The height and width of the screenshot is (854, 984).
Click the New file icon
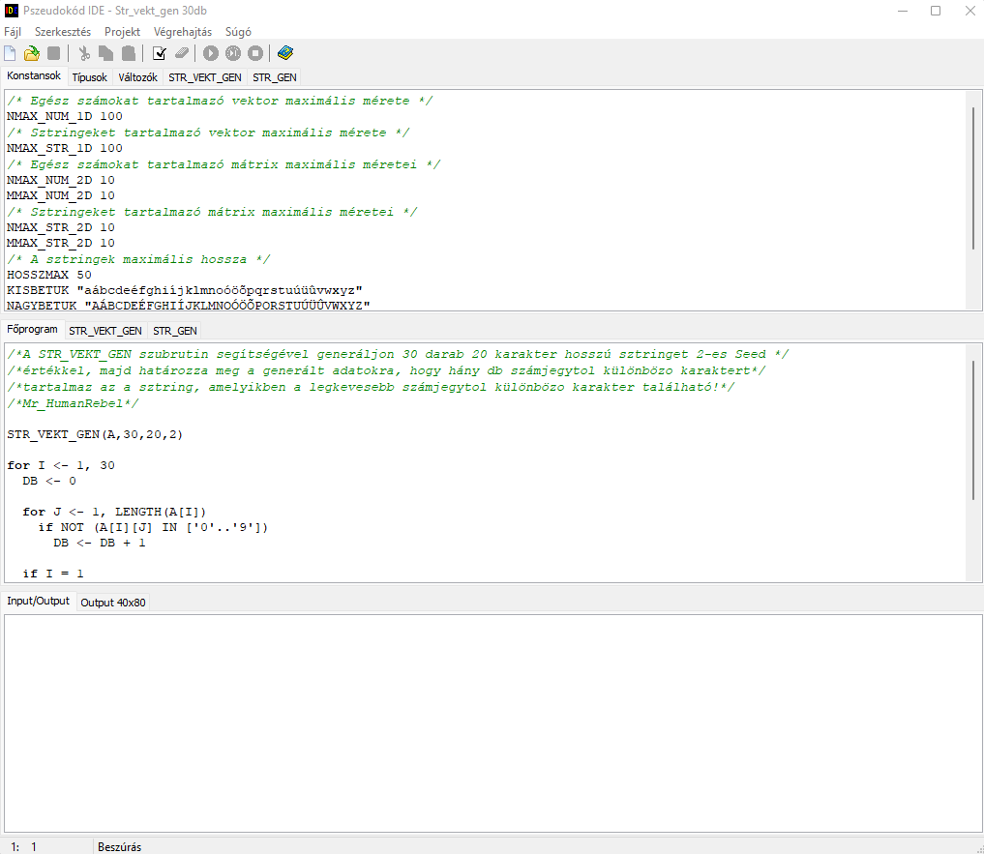click(x=11, y=53)
